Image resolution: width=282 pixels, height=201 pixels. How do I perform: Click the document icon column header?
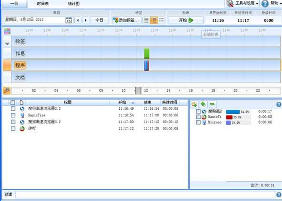(x=22, y=103)
